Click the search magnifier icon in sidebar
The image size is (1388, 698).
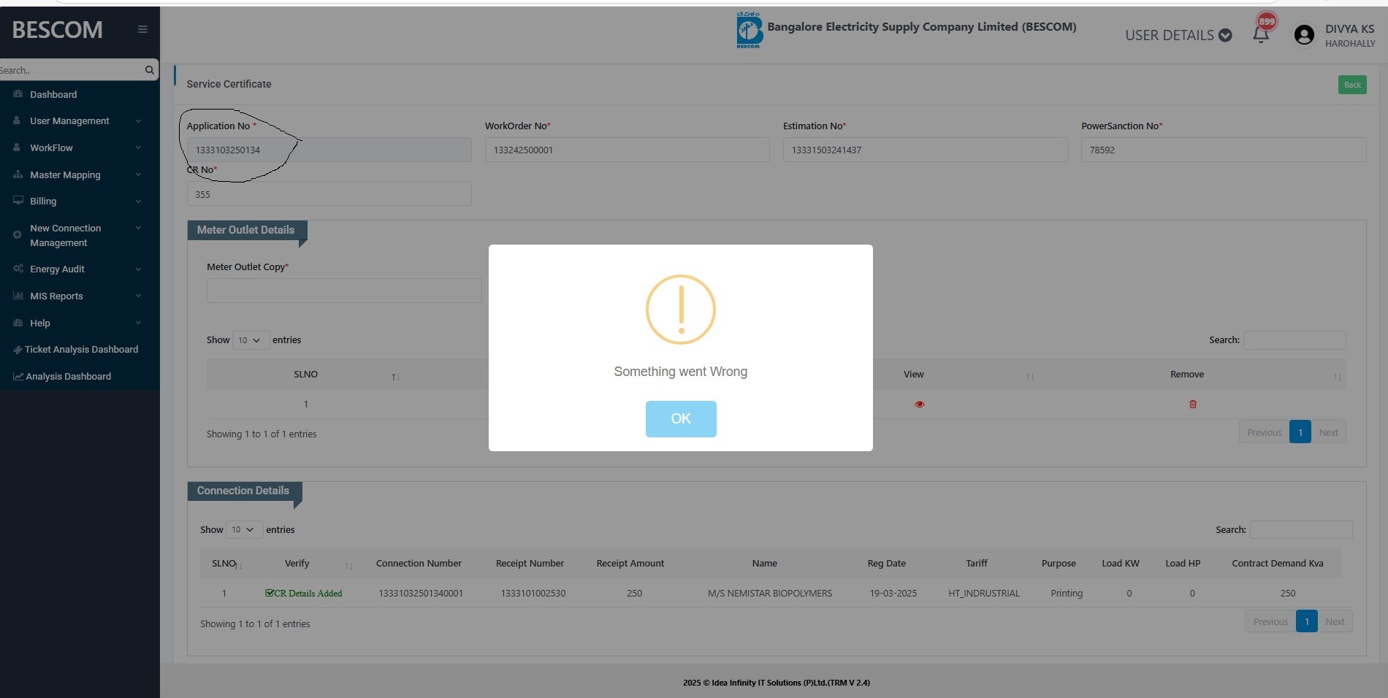point(149,70)
